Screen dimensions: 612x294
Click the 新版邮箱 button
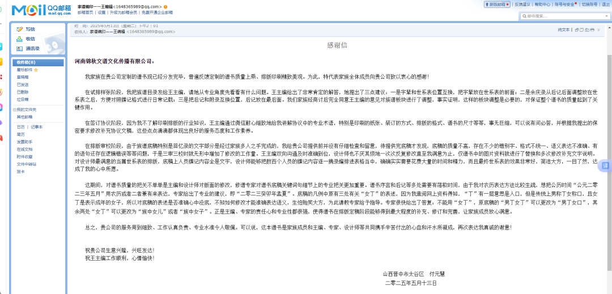(x=496, y=4)
